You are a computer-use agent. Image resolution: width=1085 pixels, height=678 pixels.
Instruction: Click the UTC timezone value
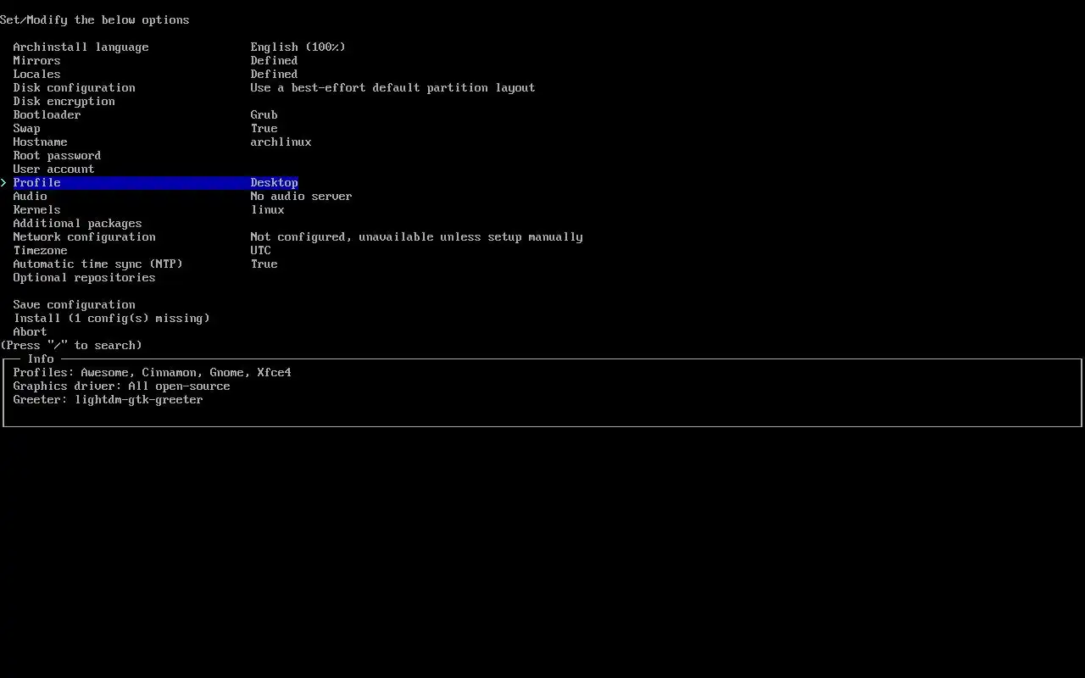click(x=260, y=250)
